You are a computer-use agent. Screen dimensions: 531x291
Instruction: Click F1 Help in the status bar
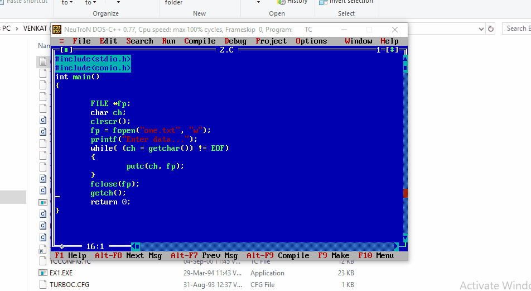click(70, 255)
